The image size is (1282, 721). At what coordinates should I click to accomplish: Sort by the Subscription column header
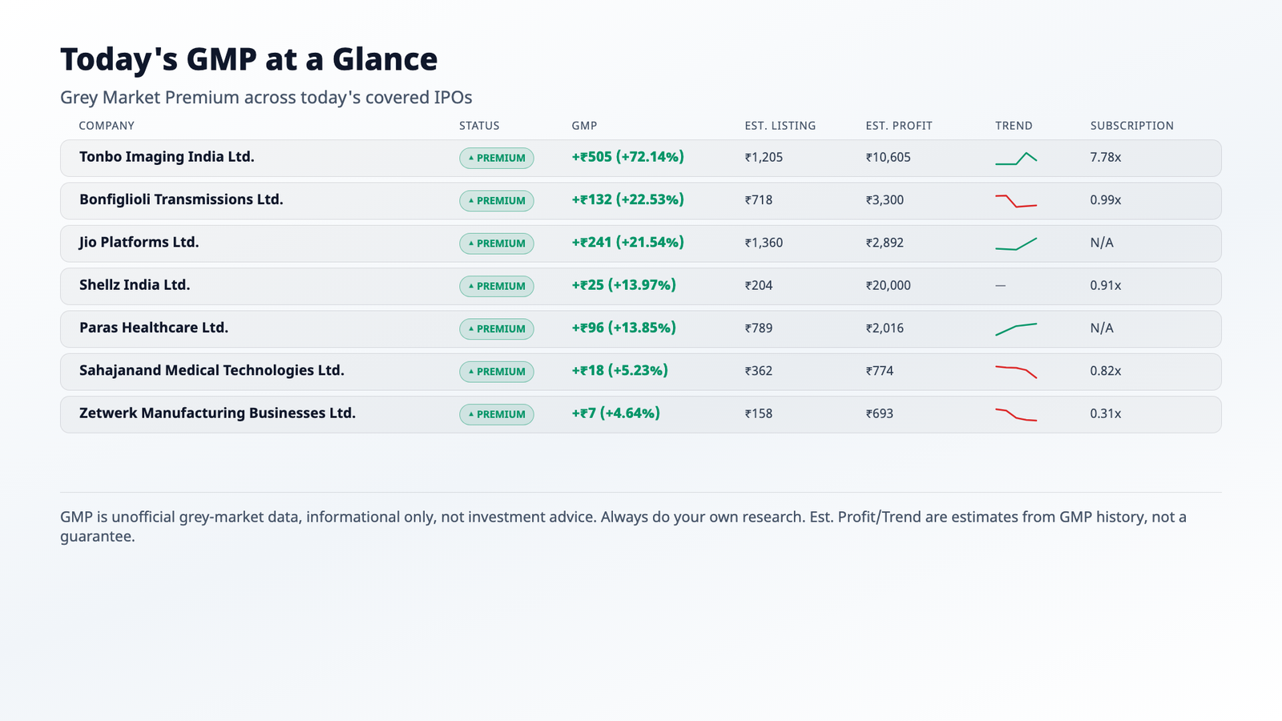[1131, 126]
